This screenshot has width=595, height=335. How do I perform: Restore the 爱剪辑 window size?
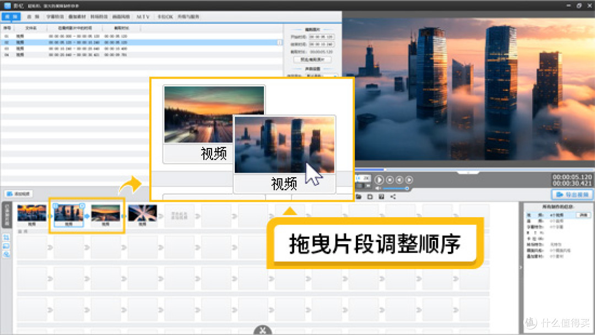point(579,6)
